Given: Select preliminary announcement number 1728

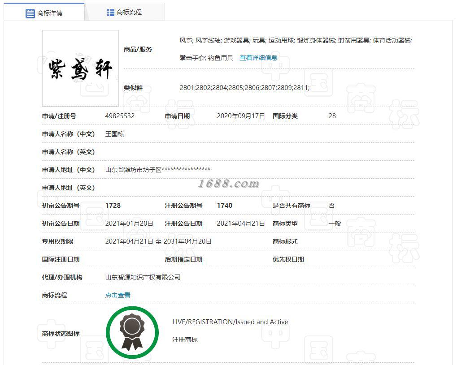Looking at the screenshot, I should (113, 206).
